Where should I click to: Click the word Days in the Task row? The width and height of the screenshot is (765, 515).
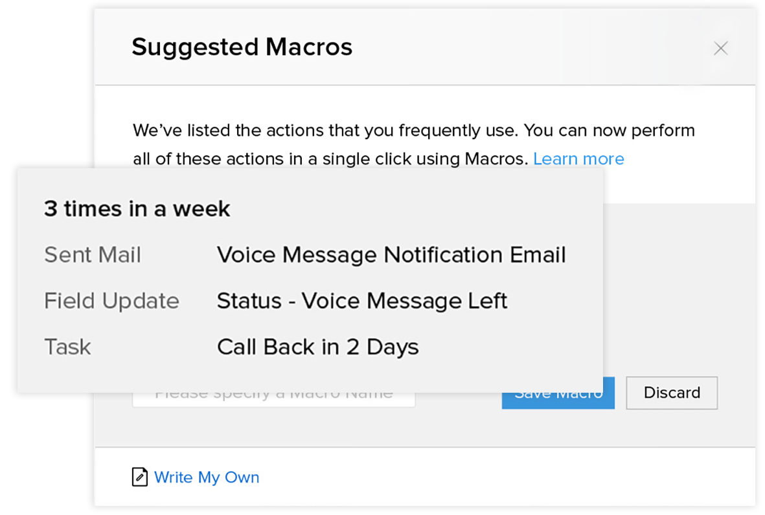(x=393, y=347)
